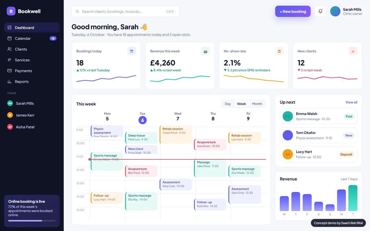Open Services menu item
The height and width of the screenshot is (231, 370).
(32, 60)
